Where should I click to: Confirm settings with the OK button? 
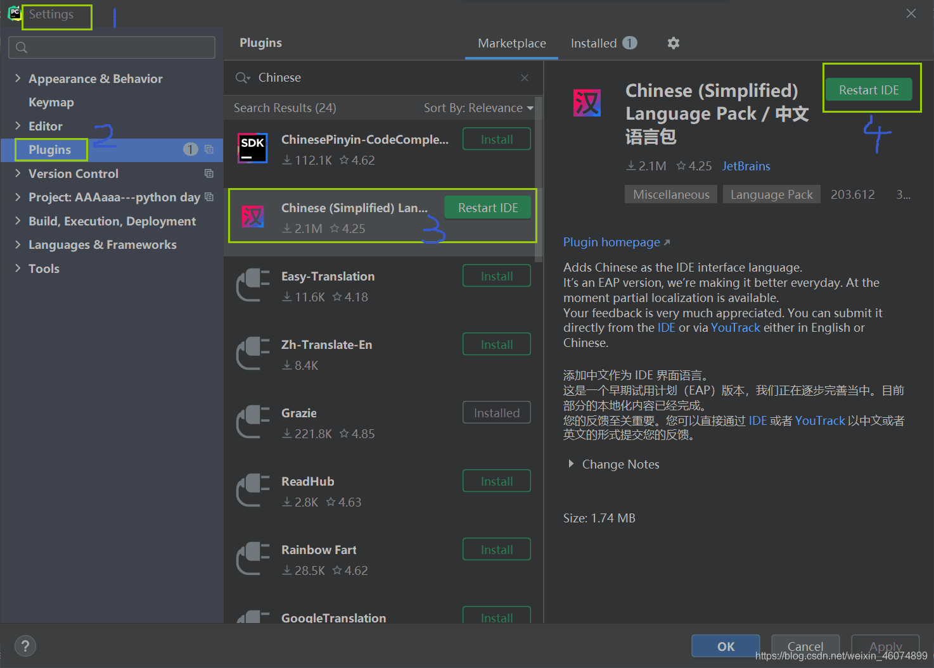coord(726,646)
